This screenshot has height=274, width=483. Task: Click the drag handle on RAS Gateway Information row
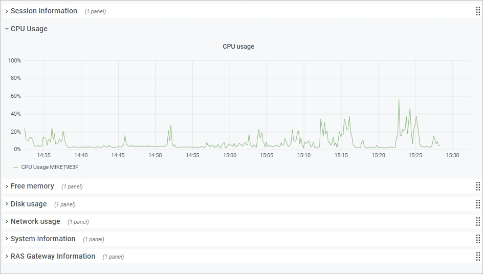pyautogui.click(x=478, y=257)
